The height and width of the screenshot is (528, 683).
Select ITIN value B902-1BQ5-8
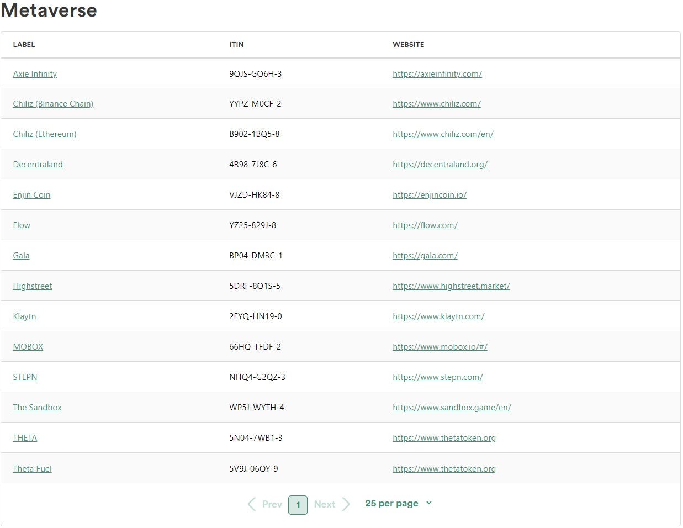point(255,134)
